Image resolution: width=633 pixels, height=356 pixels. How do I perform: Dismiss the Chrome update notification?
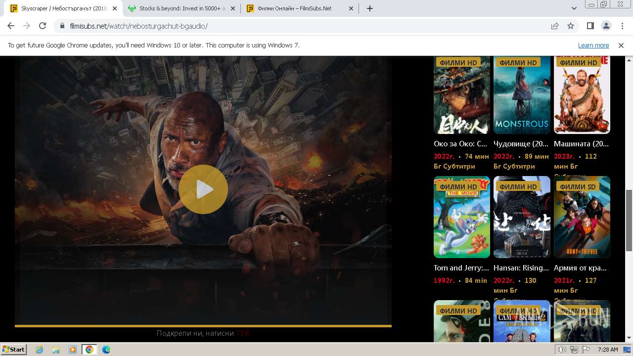[621, 45]
